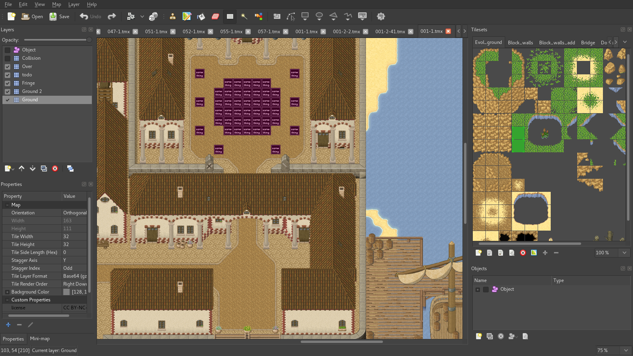Create a new map with the New icon

click(x=11, y=16)
